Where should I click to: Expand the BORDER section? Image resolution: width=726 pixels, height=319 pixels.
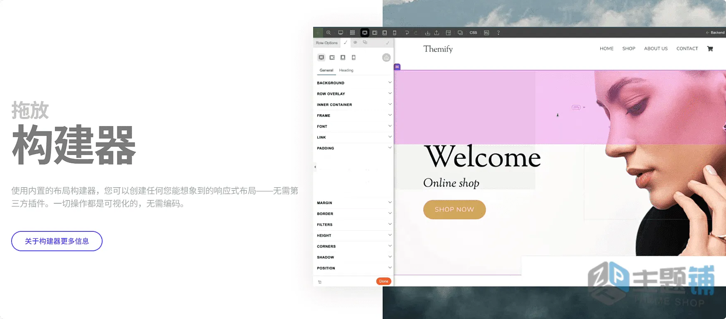click(354, 214)
